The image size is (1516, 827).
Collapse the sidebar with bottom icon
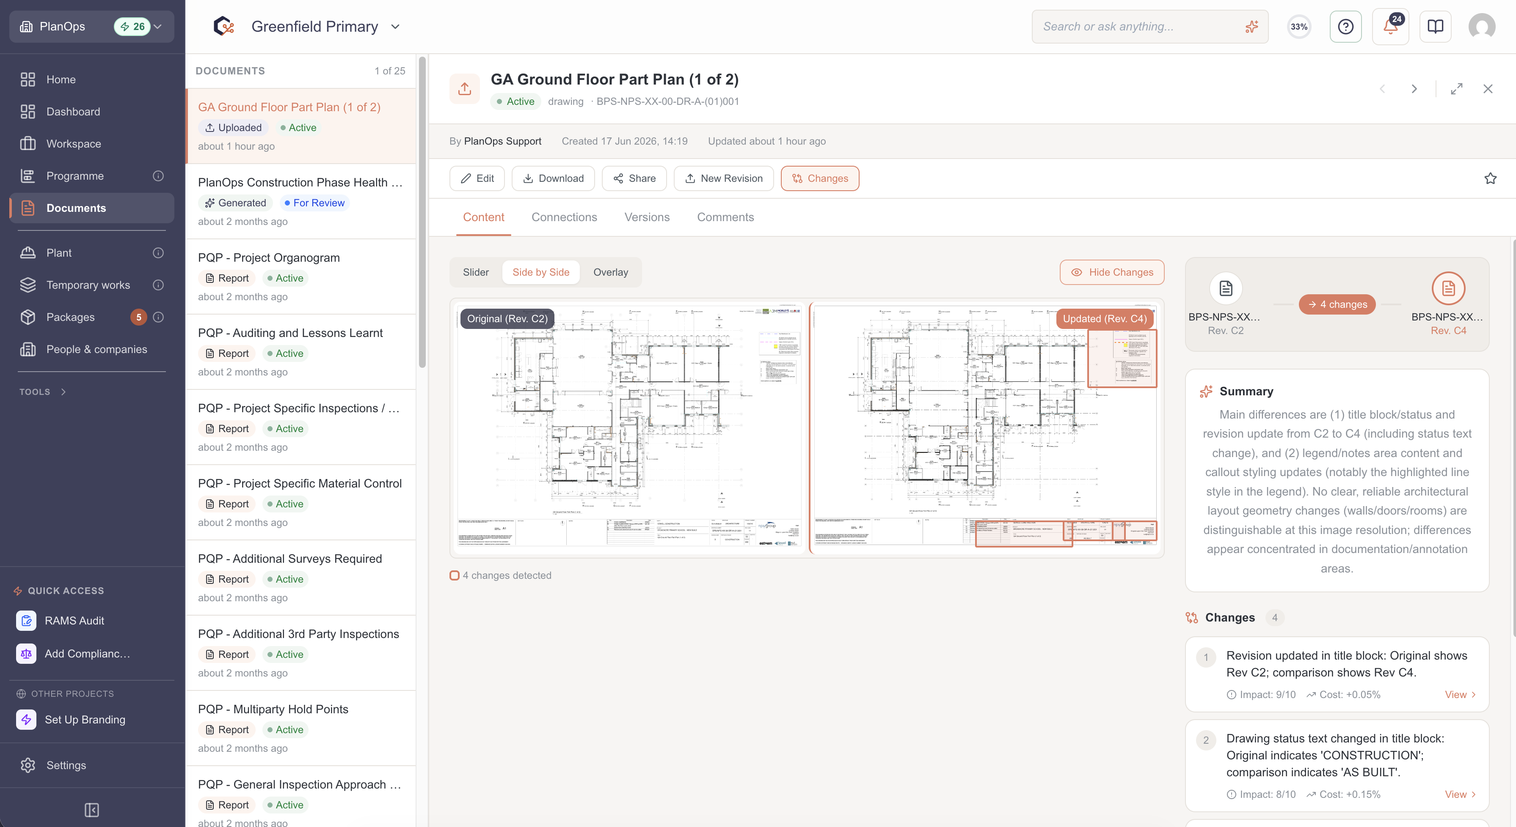91,810
